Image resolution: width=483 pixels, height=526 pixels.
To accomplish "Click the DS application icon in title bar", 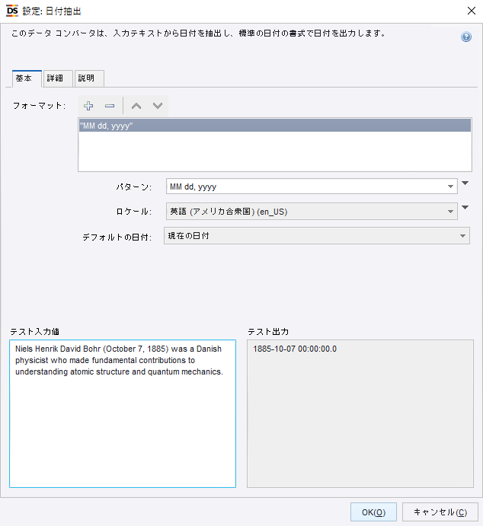I will 12,10.
